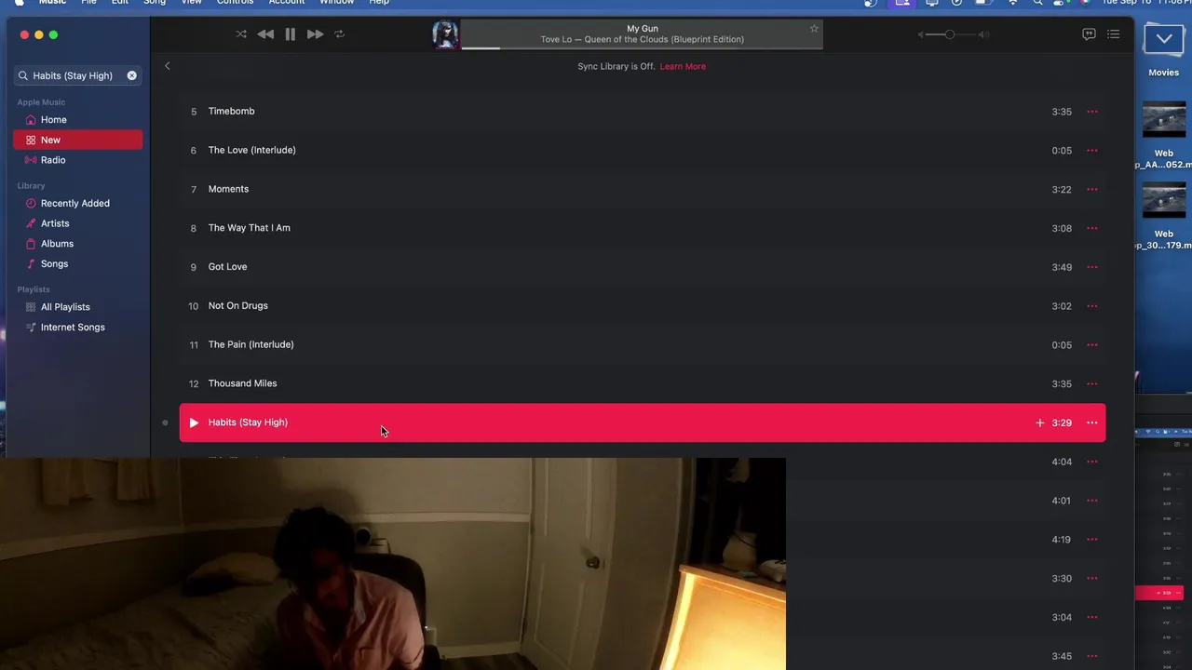Open Recently Added library
The image size is (1192, 670).
click(78, 203)
